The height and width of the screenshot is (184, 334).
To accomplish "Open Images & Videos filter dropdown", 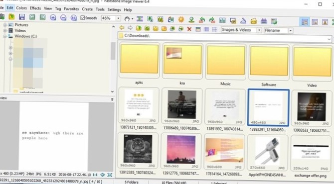I will click(x=259, y=30).
